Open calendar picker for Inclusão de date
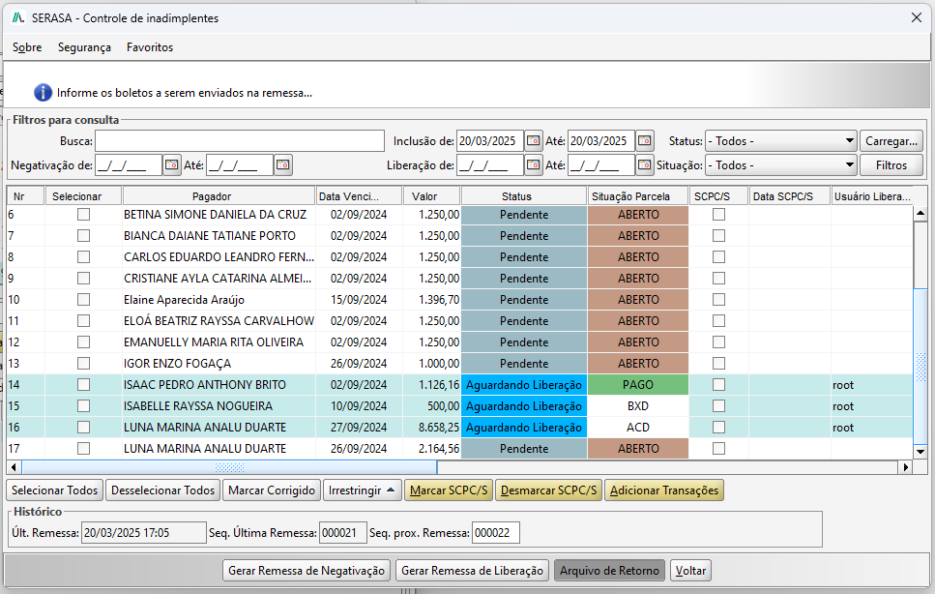 point(533,141)
